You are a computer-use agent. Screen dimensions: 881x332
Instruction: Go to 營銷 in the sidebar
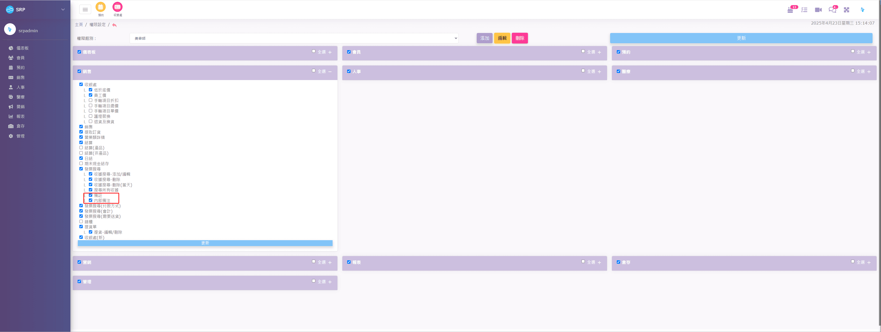[x=20, y=107]
